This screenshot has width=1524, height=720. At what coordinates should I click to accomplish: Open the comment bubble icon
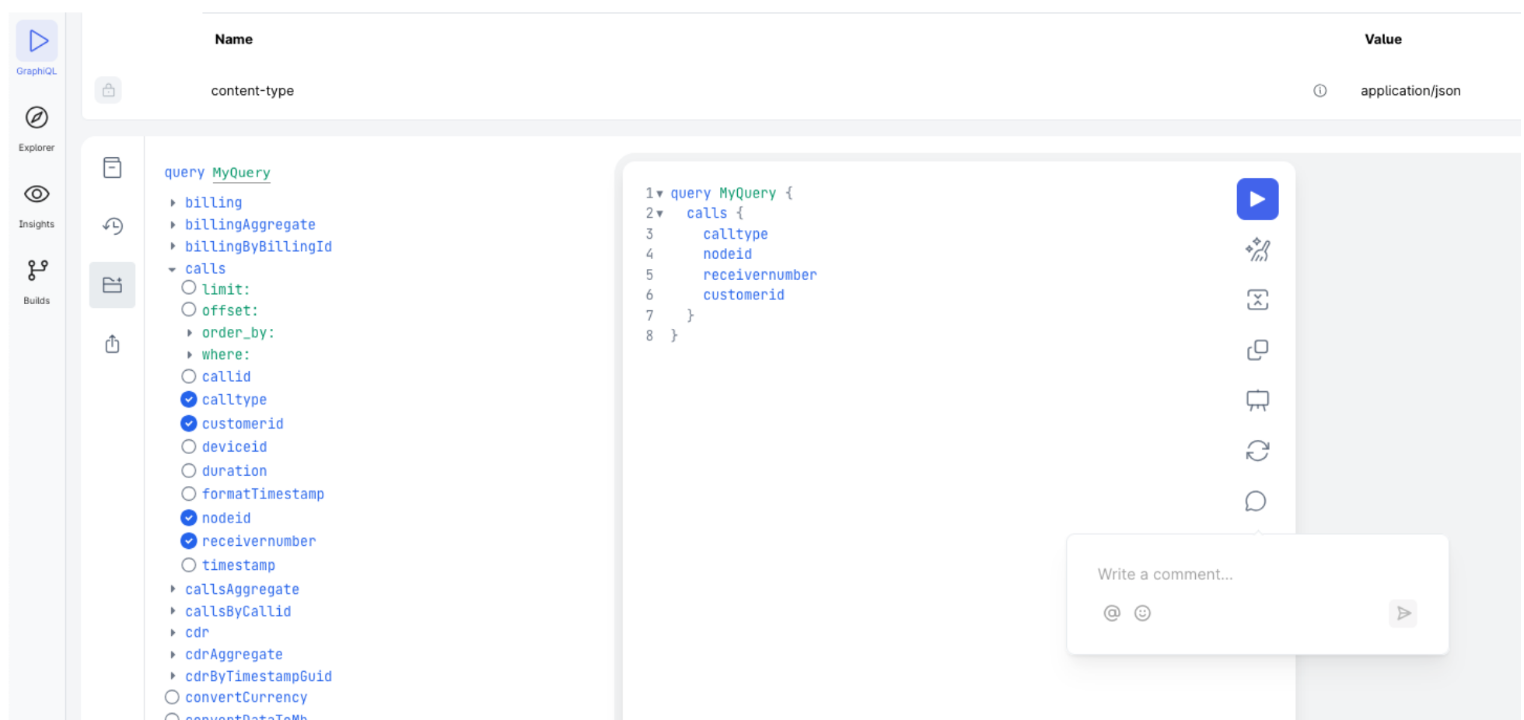click(x=1256, y=501)
